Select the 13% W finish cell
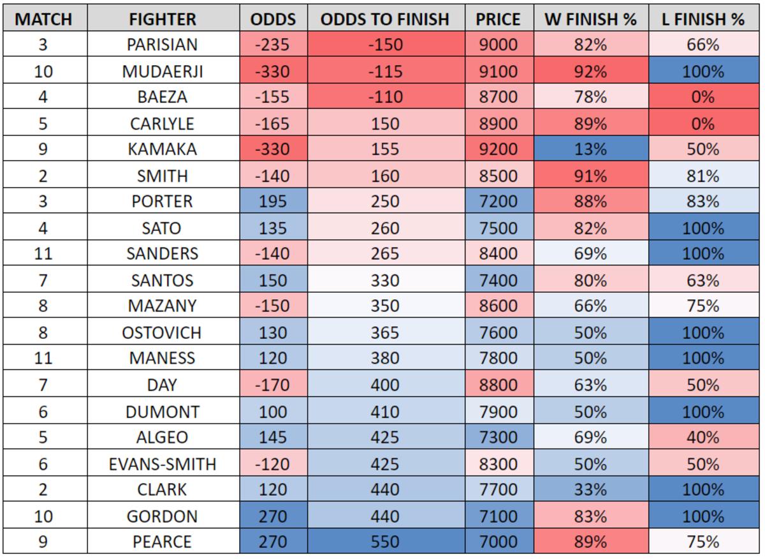Viewport: 765px width, 559px height. click(590, 150)
